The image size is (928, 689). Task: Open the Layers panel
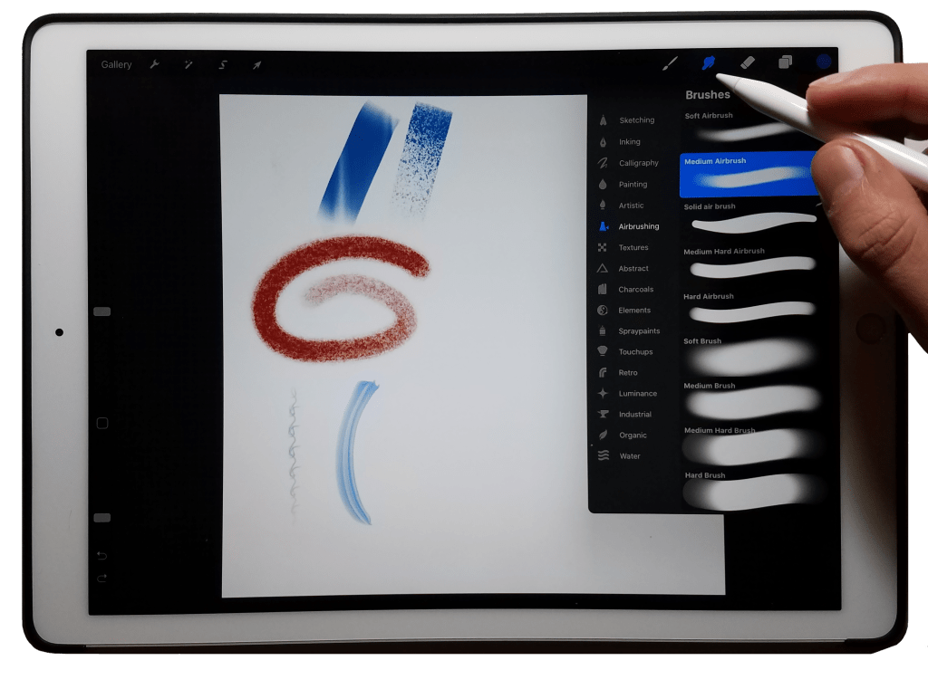point(785,62)
